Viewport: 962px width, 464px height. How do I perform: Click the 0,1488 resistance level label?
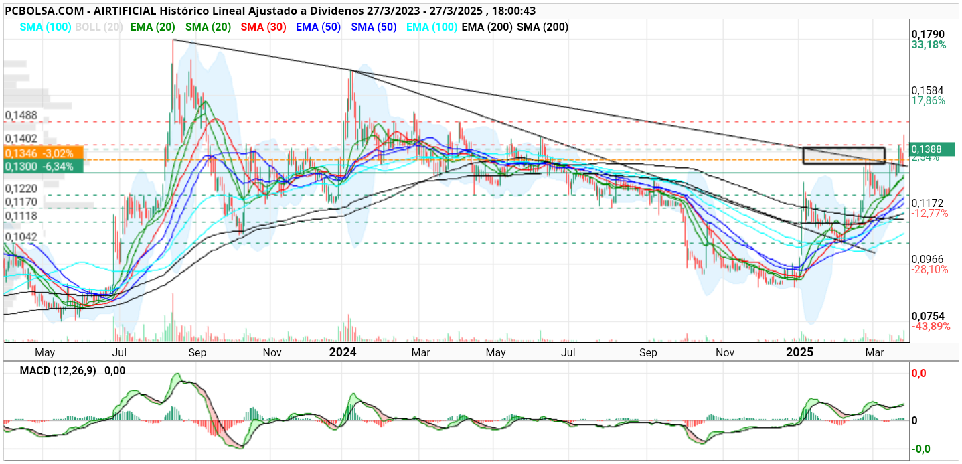[x=21, y=115]
